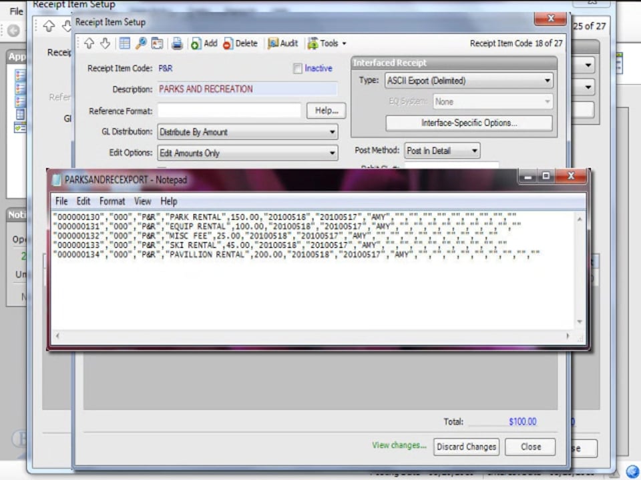Viewport: 641px width, 480px height.
Task: Open Notepad Edit menu
Action: [x=83, y=201]
